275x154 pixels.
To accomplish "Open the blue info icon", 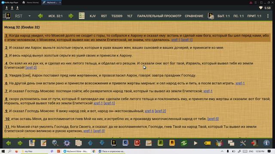I will click(x=266, y=143).
